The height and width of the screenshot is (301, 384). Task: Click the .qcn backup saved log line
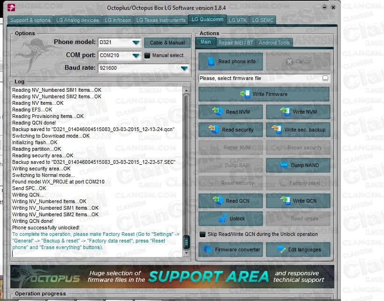pos(93,129)
